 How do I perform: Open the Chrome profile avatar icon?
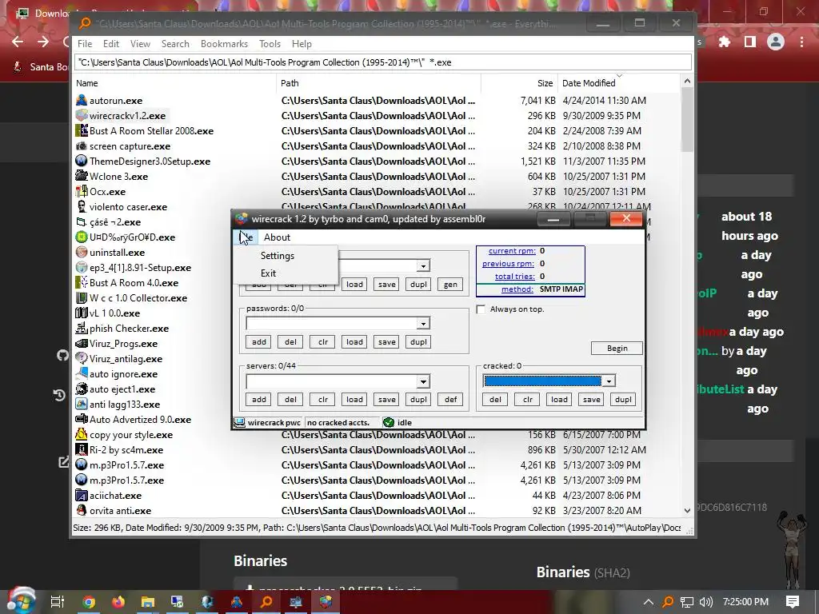[x=776, y=42]
